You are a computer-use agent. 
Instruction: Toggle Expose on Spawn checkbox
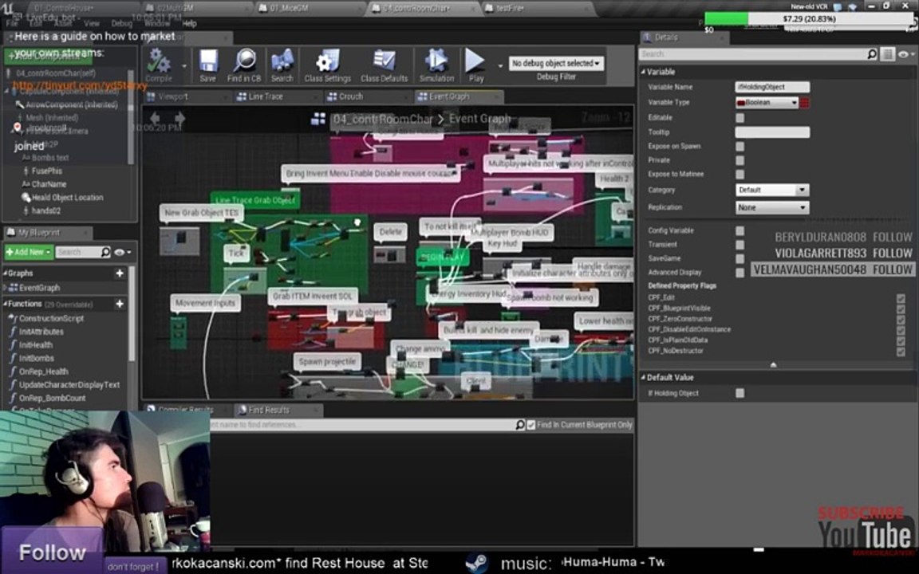[740, 147]
